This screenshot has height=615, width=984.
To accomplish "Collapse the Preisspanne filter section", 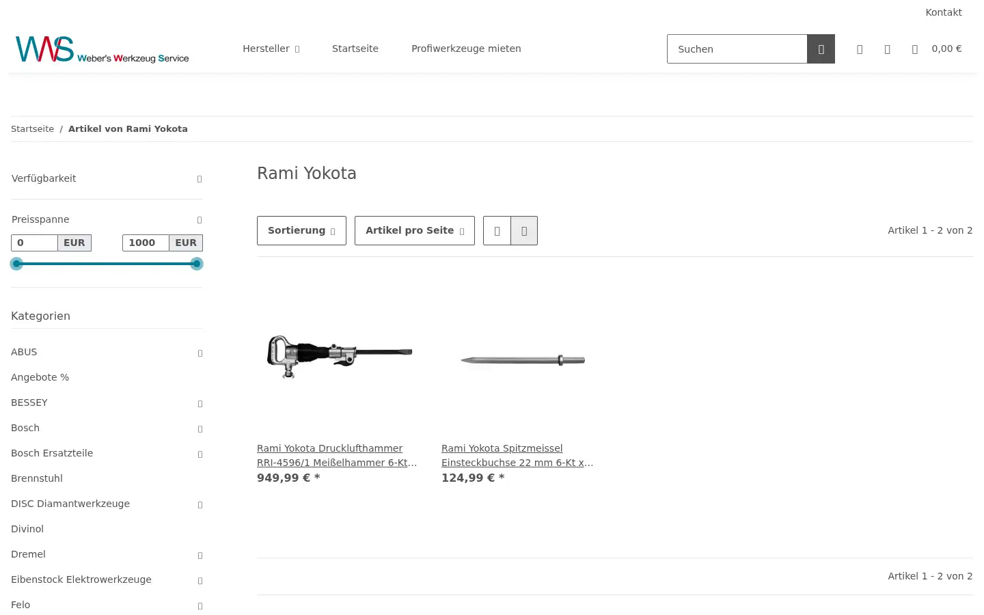I will (107, 219).
